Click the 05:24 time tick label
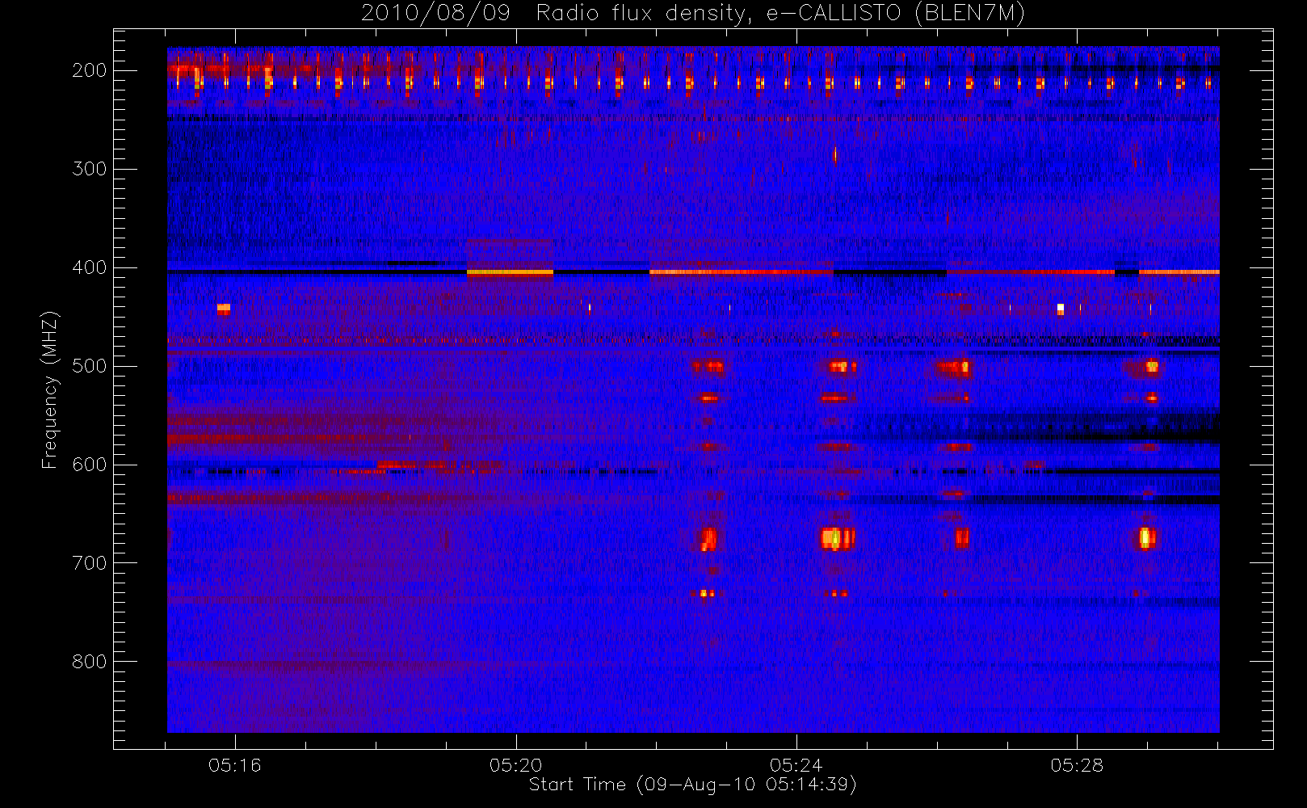 (796, 764)
